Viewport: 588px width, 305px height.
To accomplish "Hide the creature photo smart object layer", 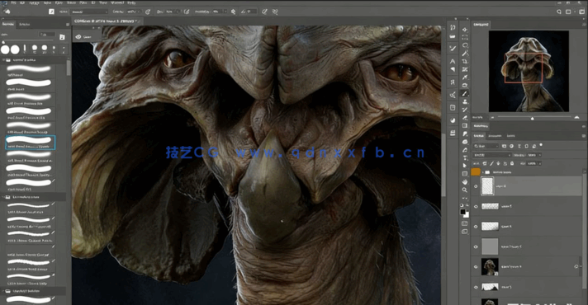I will click(477, 267).
